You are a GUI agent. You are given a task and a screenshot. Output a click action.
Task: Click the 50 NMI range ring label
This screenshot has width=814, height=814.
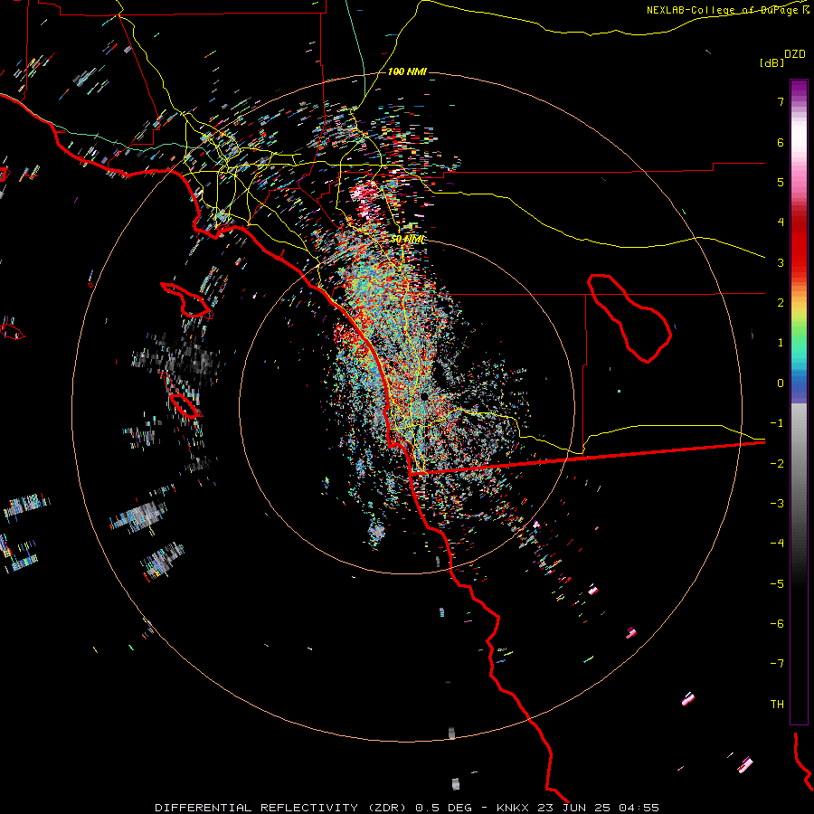[x=407, y=240]
